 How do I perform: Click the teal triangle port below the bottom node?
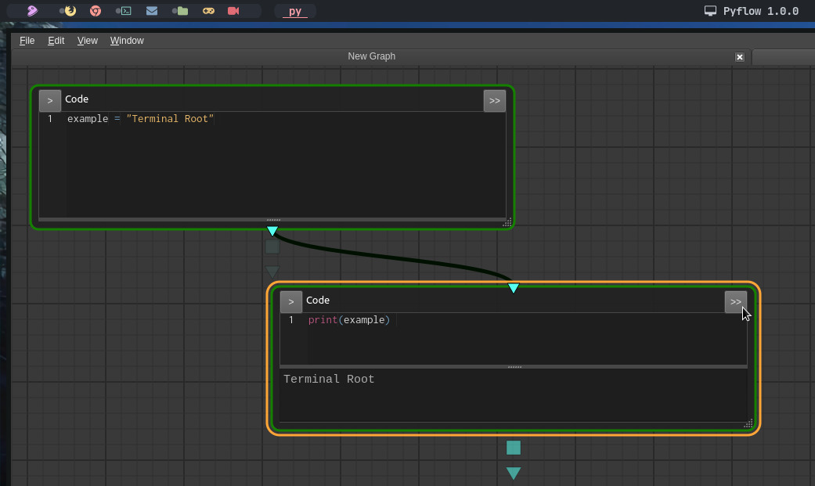[x=514, y=473]
